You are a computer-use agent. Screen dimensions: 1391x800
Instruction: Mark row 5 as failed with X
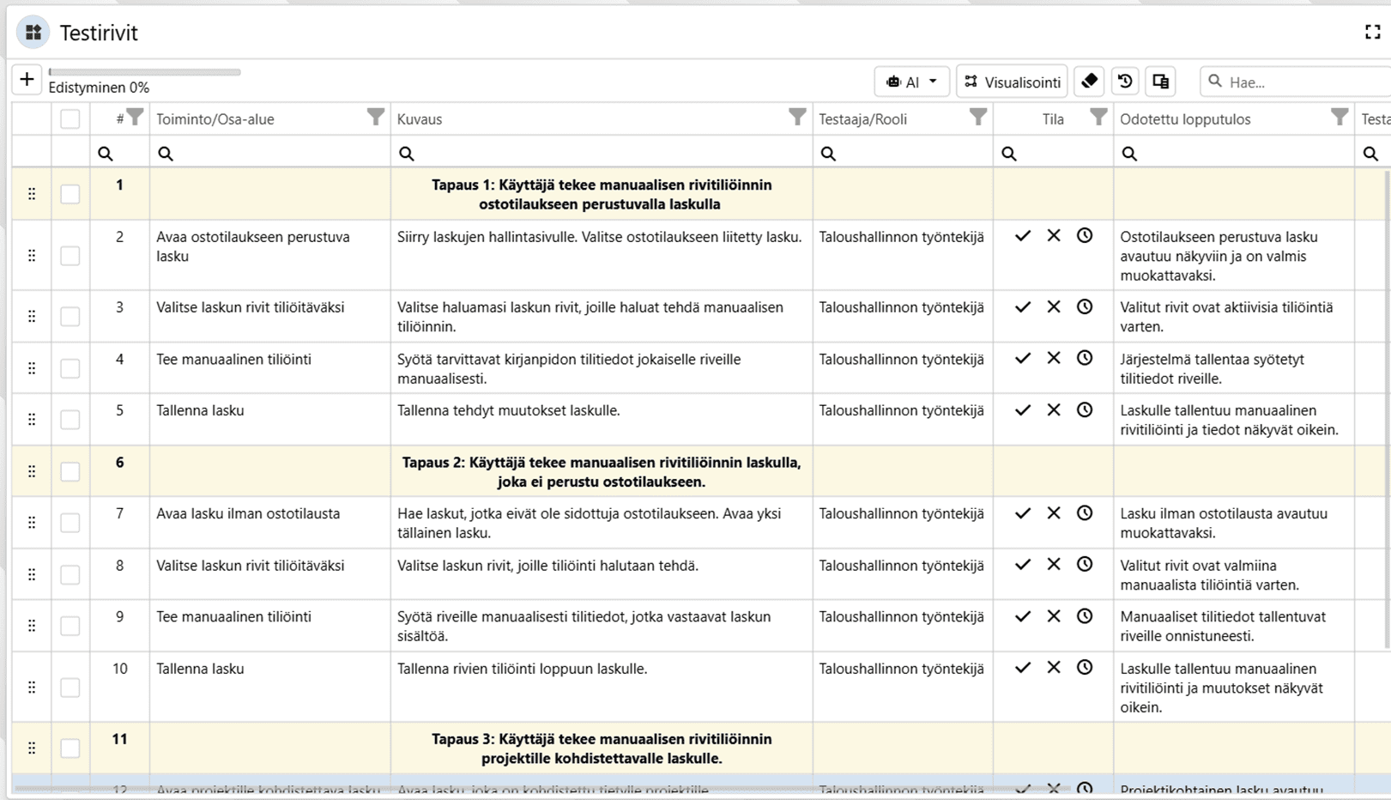tap(1054, 410)
